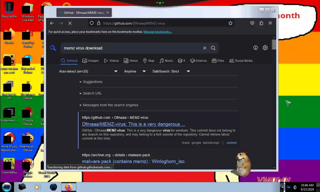This screenshot has width=320, height=192.
Task: Submit search with magnifier button
Action: (x=213, y=48)
